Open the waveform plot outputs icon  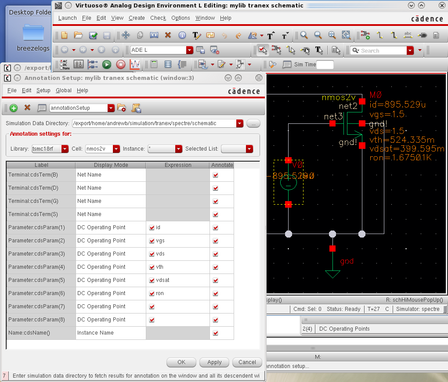(x=135, y=65)
